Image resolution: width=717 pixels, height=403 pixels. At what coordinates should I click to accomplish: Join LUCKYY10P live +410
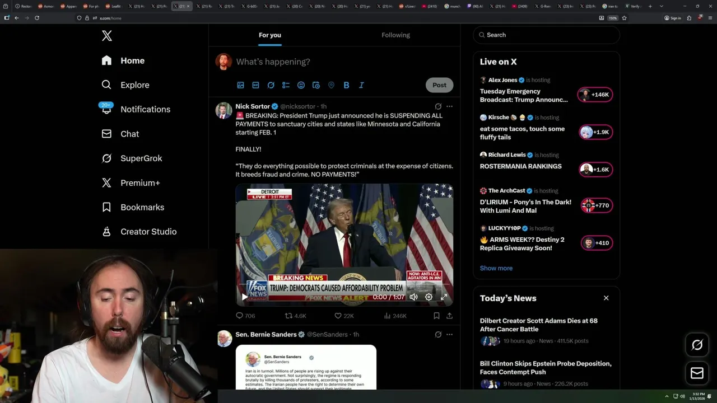coord(597,243)
